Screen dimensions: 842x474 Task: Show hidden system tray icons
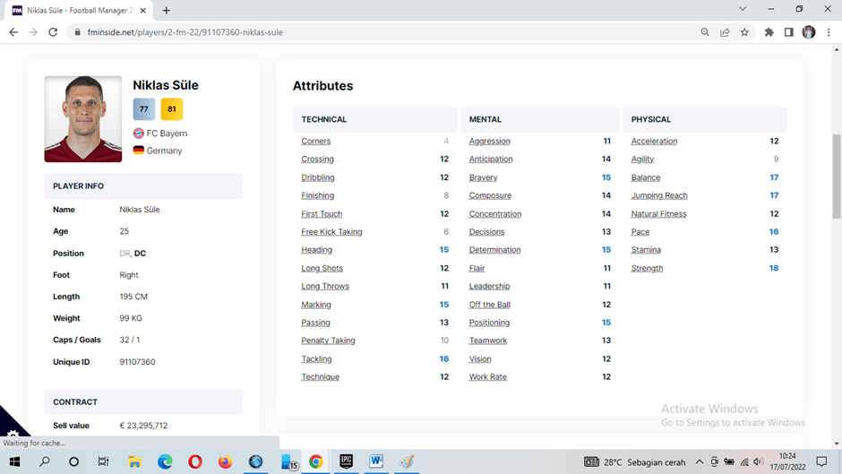pos(700,462)
